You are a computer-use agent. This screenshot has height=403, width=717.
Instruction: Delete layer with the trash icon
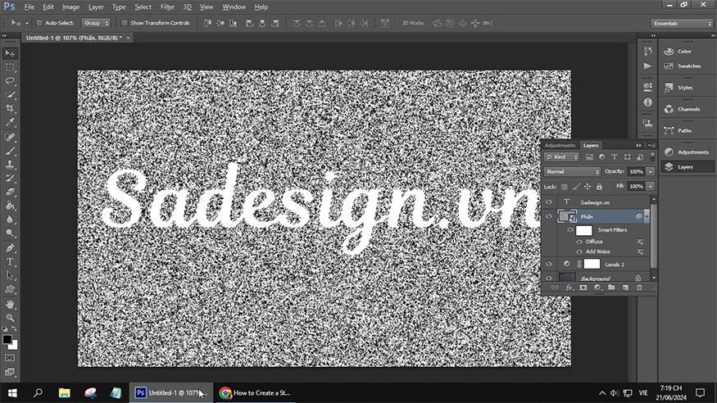pyautogui.click(x=640, y=288)
